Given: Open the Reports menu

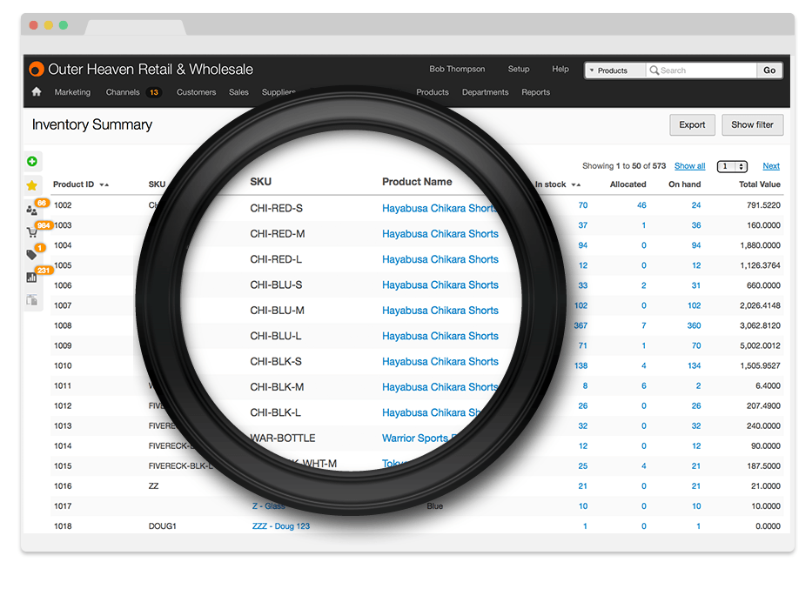Looking at the screenshot, I should pyautogui.click(x=535, y=92).
